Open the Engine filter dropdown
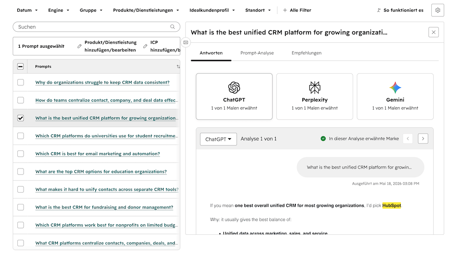455x258 pixels. point(59,10)
